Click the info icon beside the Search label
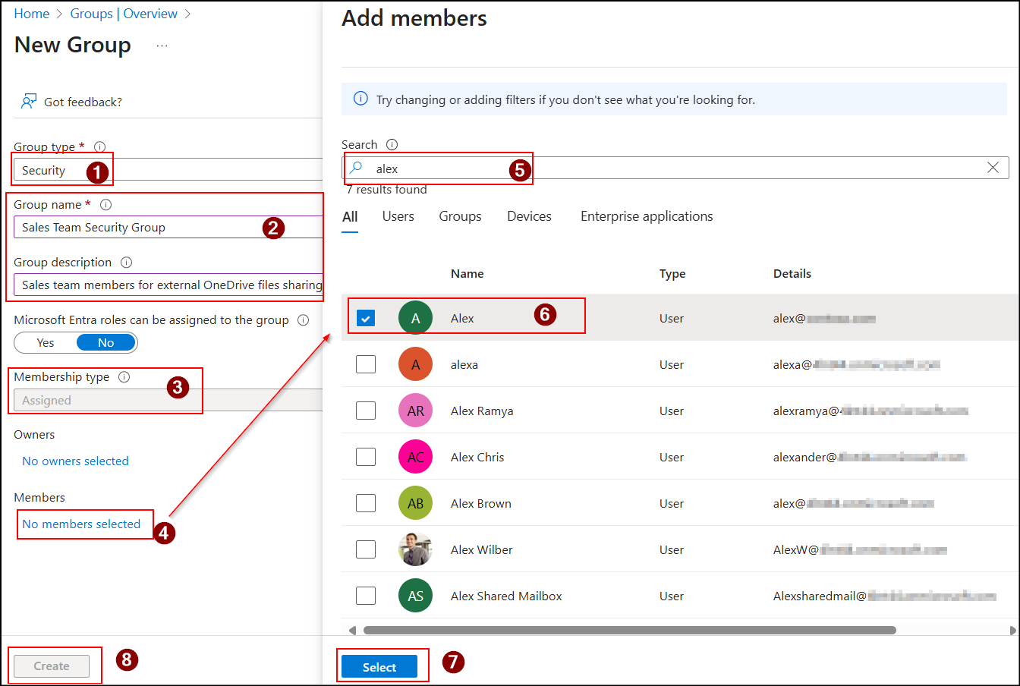Viewport: 1020px width, 686px height. 390,143
